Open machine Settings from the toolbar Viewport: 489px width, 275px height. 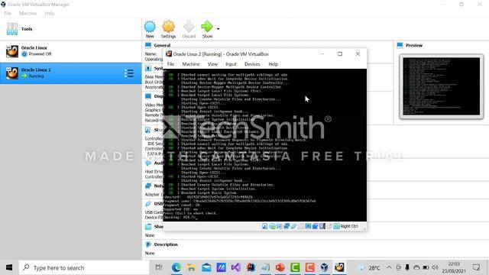click(x=168, y=29)
